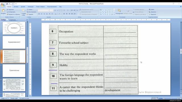The width and height of the screenshot is (182, 102).
Task: Save the presentation from quick access toolbar
Action: [7, 4]
